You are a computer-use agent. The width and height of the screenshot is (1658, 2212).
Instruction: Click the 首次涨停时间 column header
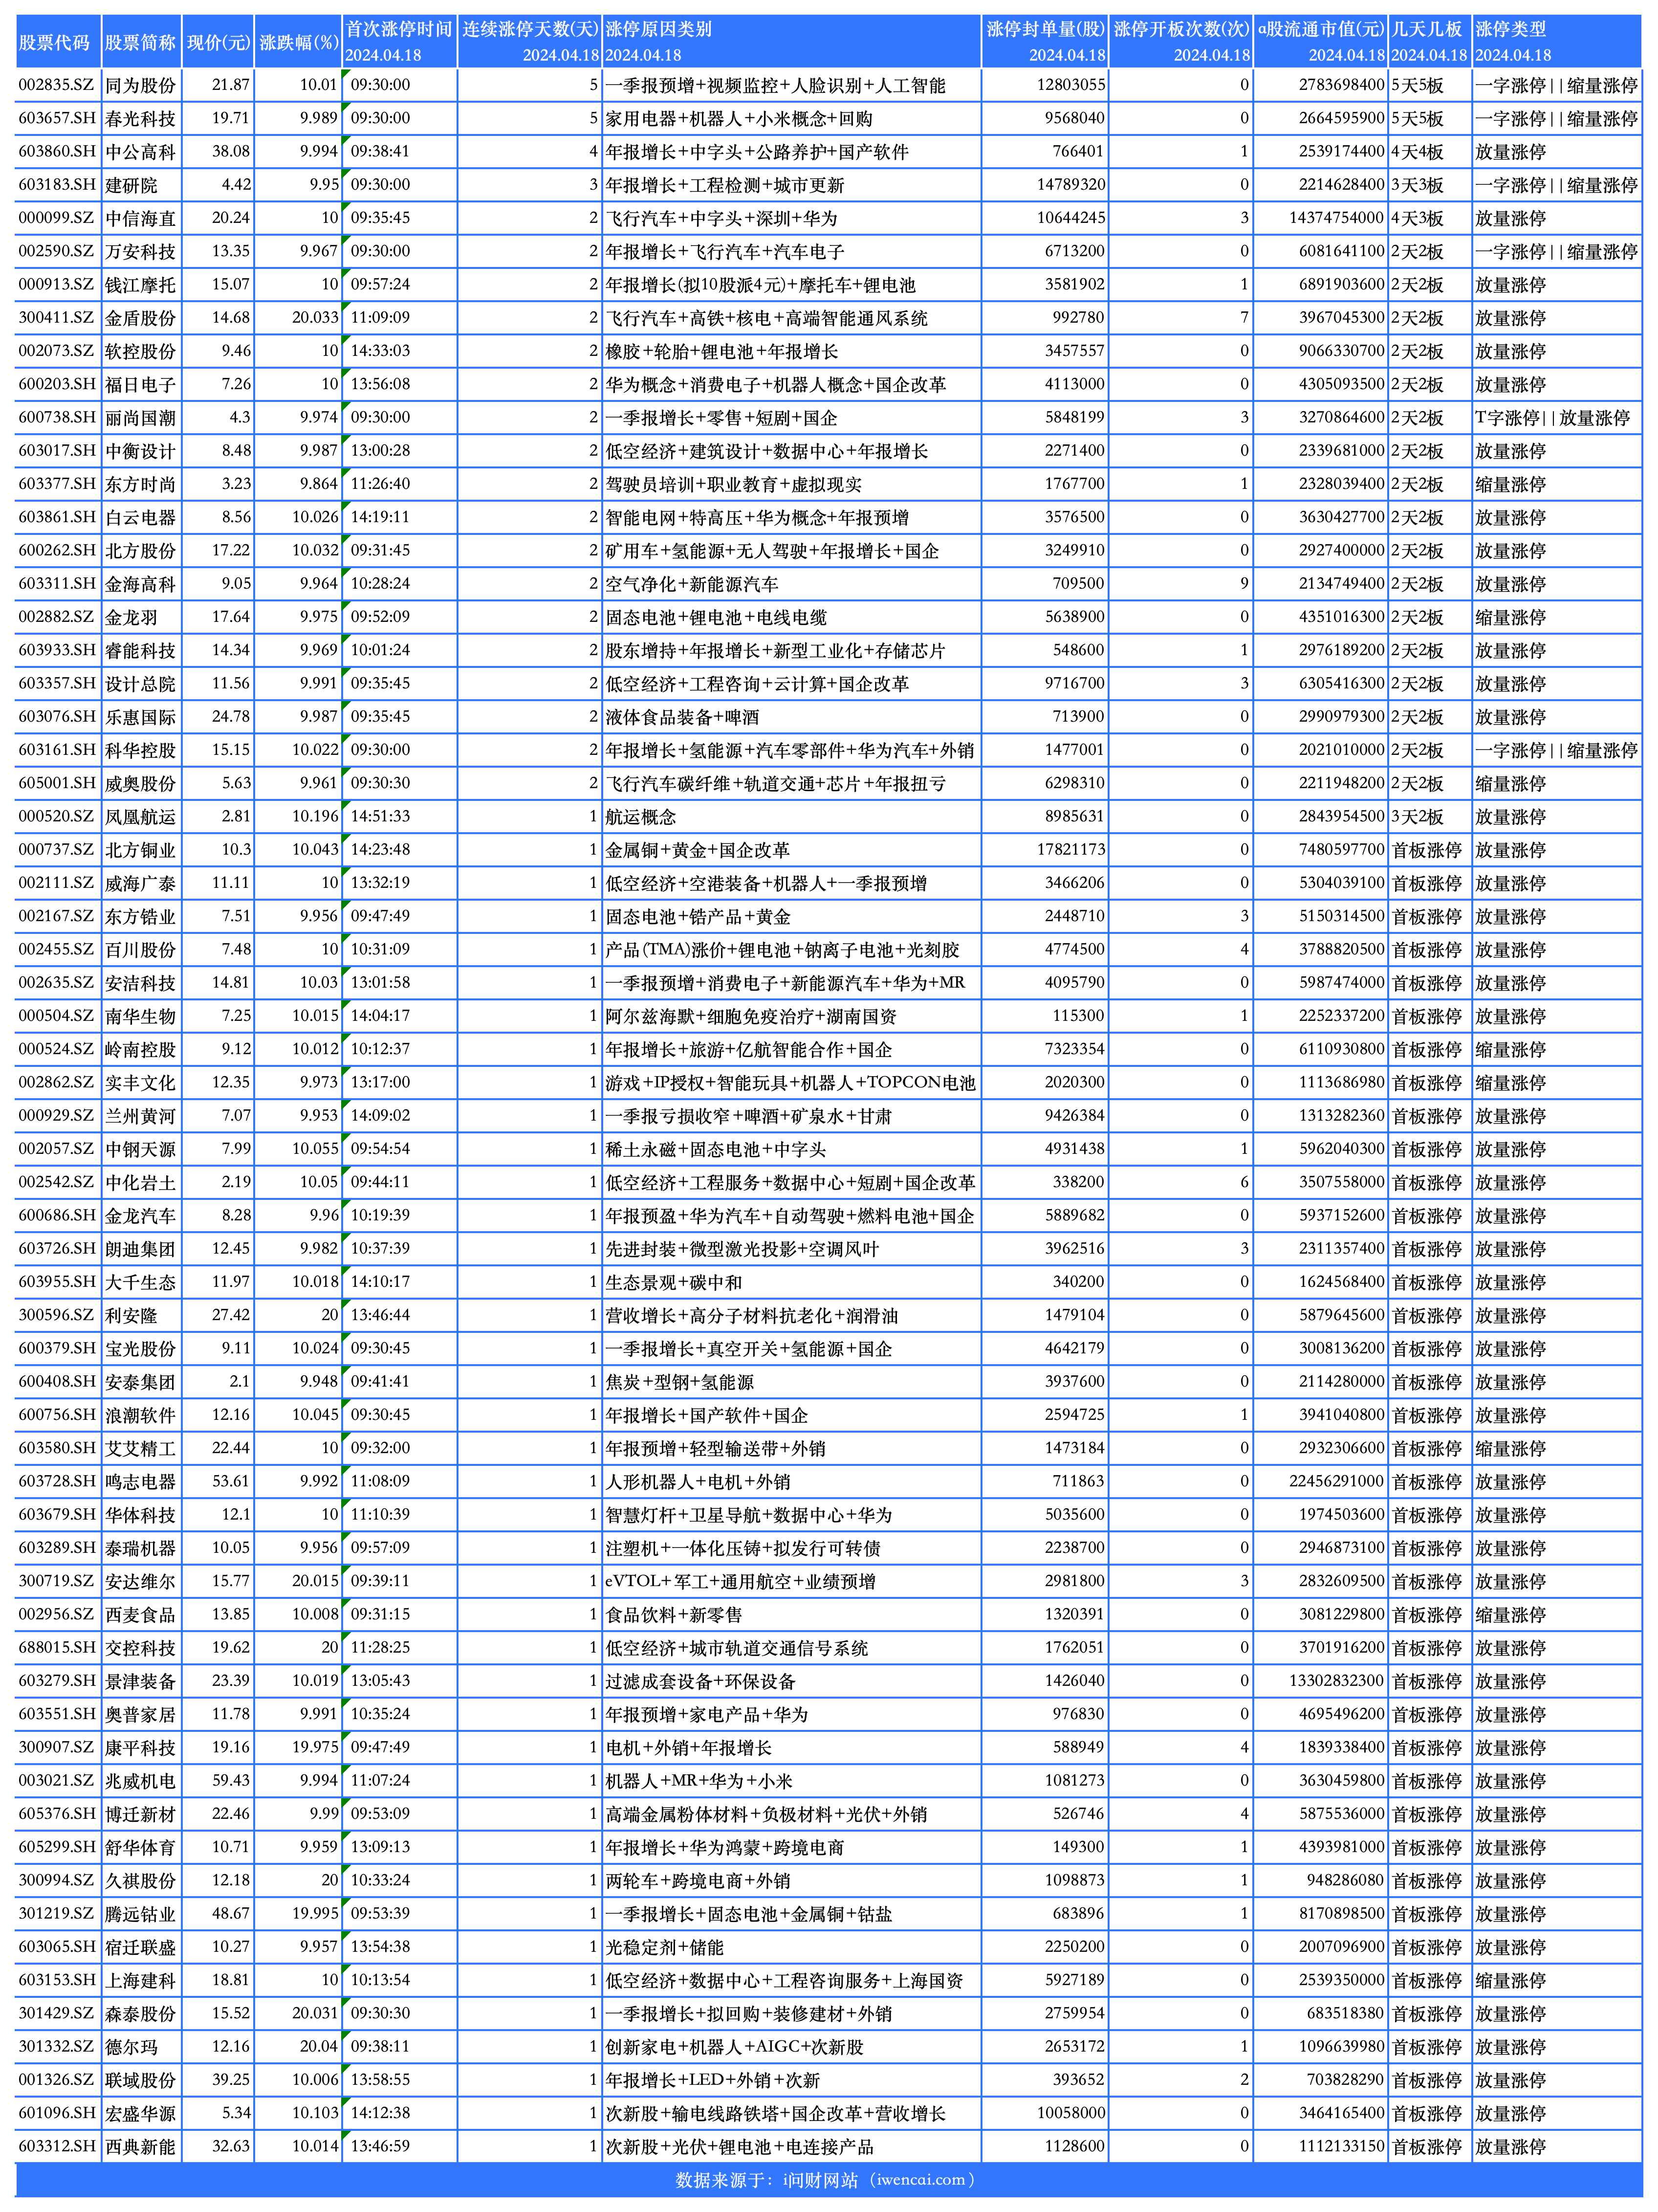[400, 42]
